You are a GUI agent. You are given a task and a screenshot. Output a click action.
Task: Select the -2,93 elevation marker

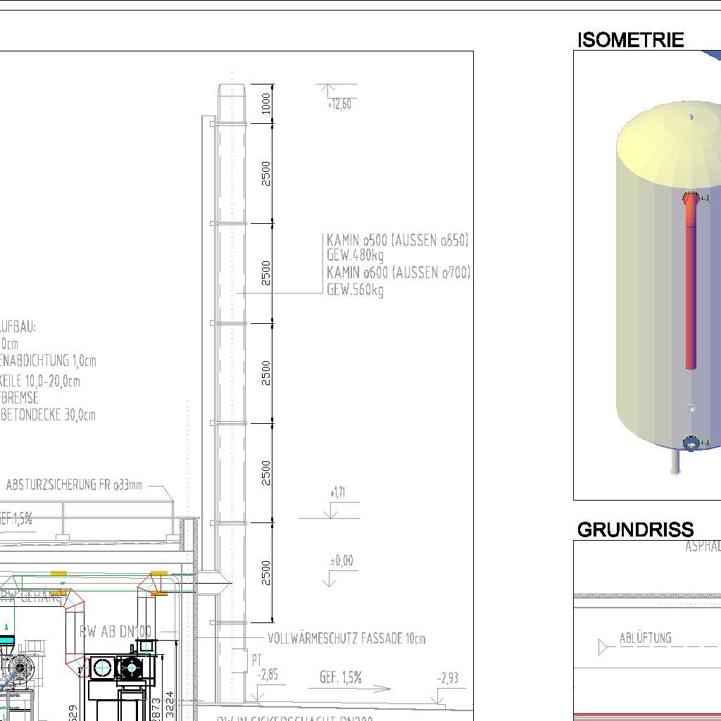tap(448, 678)
